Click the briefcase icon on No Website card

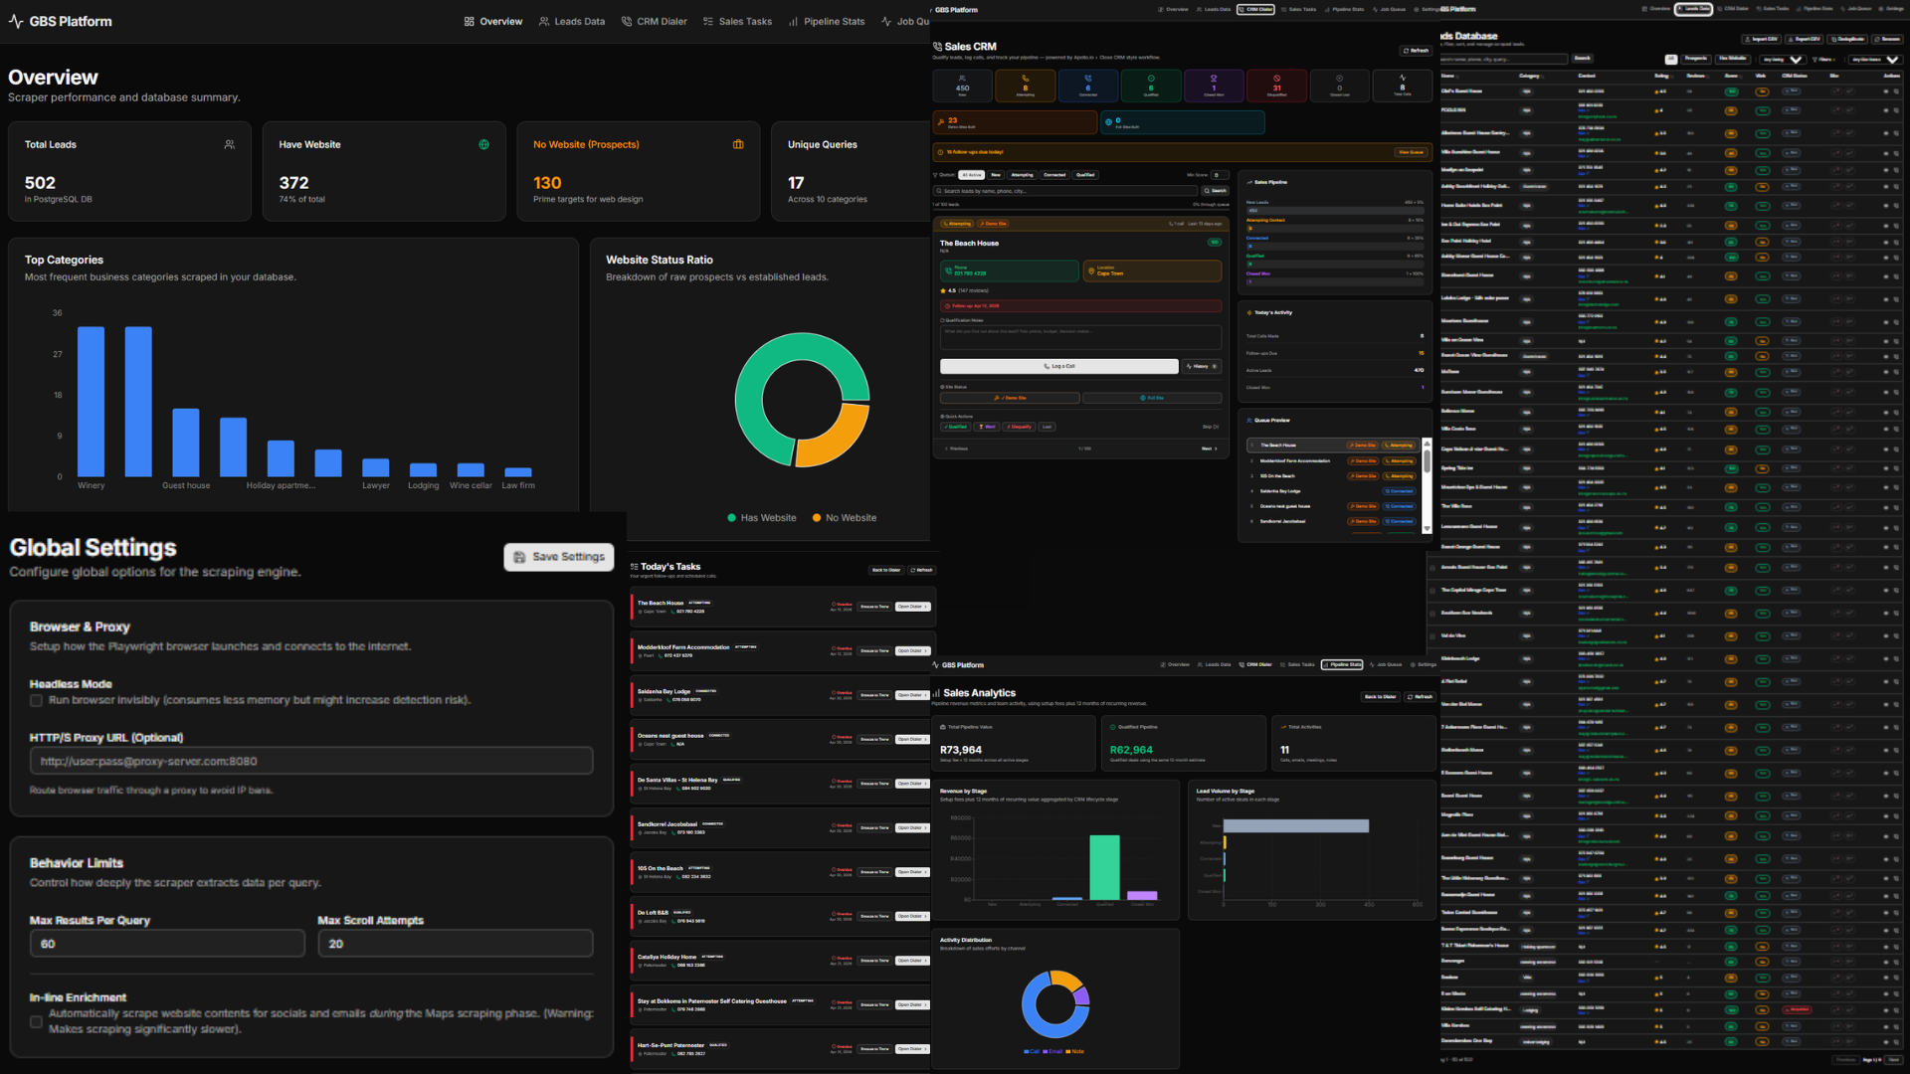point(738,145)
